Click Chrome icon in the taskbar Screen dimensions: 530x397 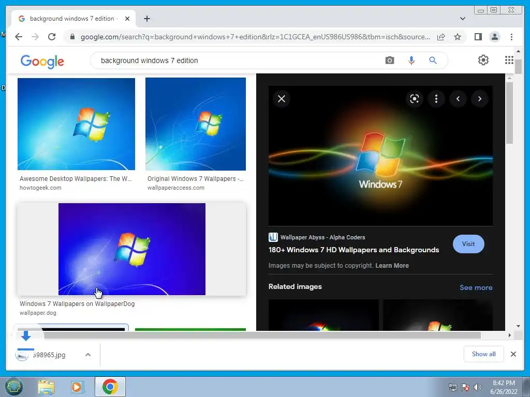coord(110,387)
